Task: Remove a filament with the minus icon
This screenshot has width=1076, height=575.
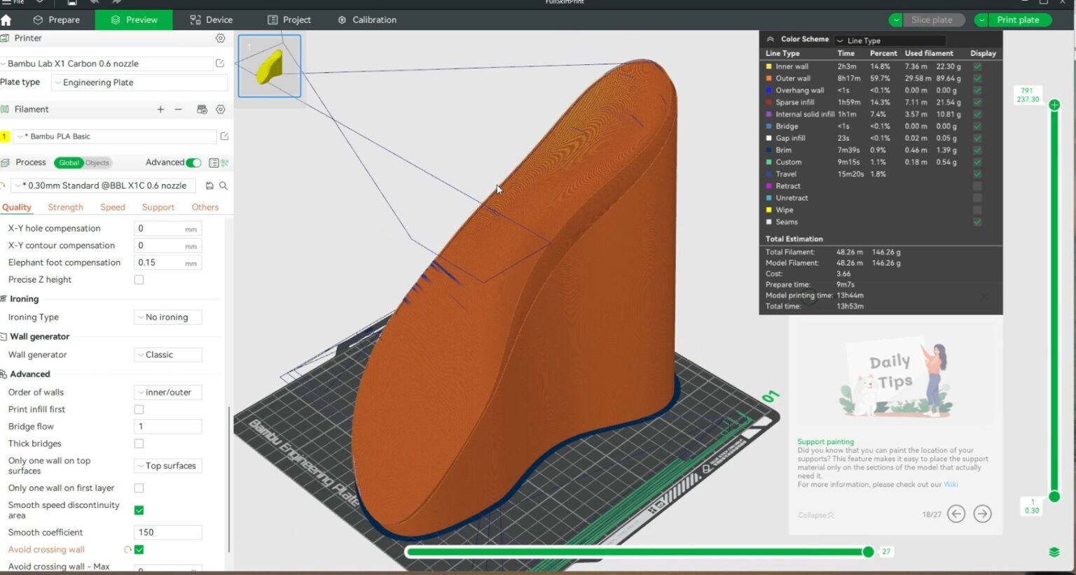Action: pyautogui.click(x=179, y=110)
